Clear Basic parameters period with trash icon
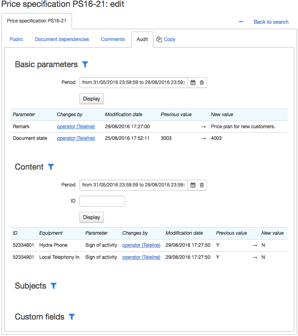298x336 pixels. point(202,82)
